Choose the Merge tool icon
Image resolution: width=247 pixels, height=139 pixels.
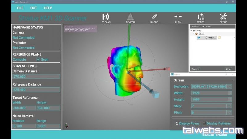(201, 17)
